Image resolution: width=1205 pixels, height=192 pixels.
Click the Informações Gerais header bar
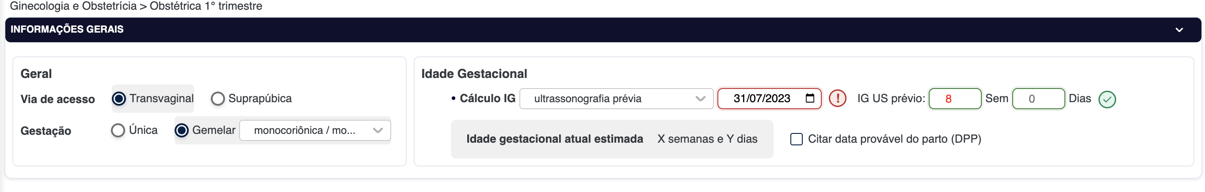pyautogui.click(x=561, y=30)
